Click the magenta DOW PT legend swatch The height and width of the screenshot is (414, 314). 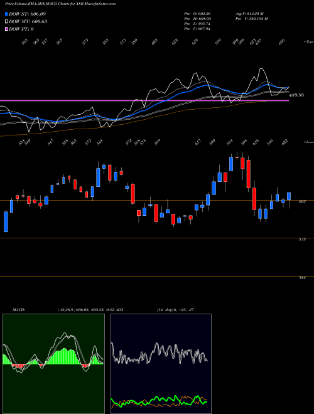(x=7, y=29)
